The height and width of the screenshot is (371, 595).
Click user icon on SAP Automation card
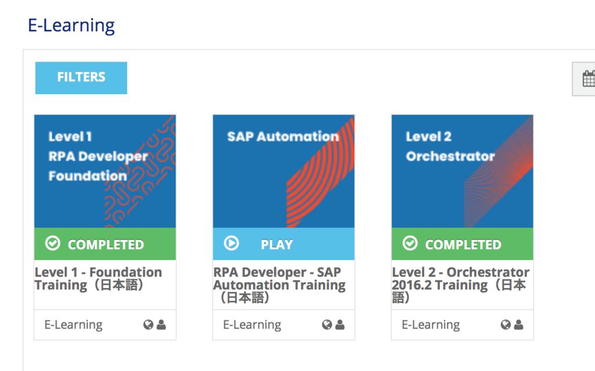pos(340,325)
